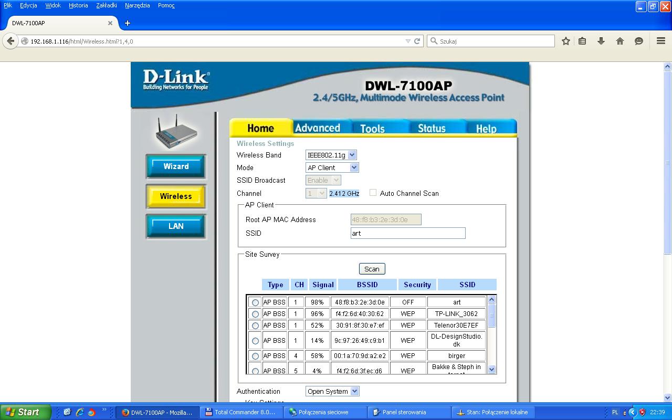672x420 pixels.
Task: Launch Internet Explorer from Quick Launch
Action: click(x=79, y=412)
